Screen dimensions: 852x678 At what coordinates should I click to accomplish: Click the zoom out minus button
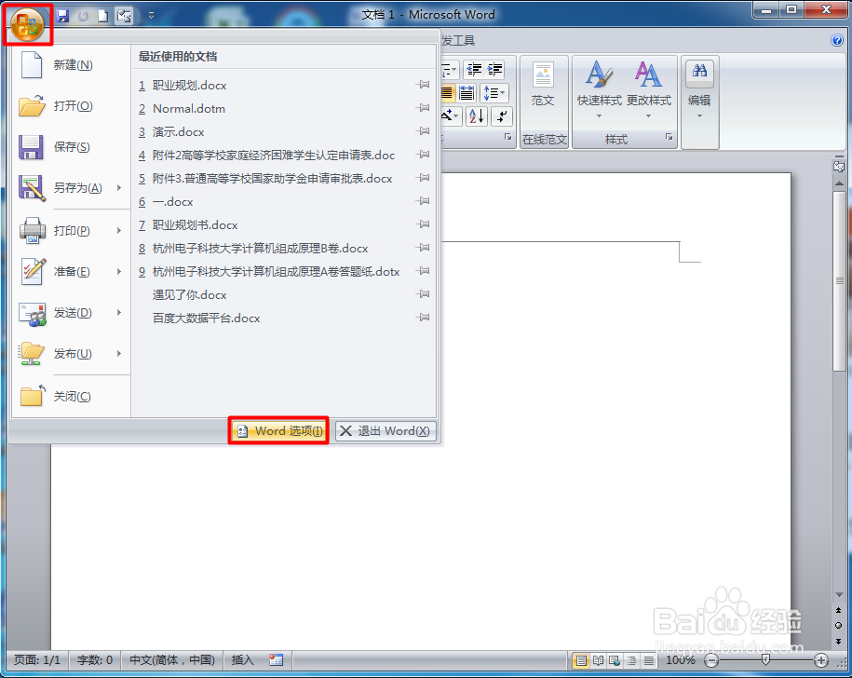711,660
